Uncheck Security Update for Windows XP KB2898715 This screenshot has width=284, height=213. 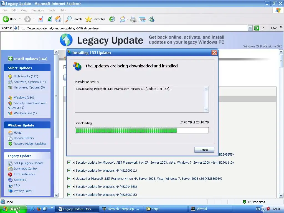69,194
